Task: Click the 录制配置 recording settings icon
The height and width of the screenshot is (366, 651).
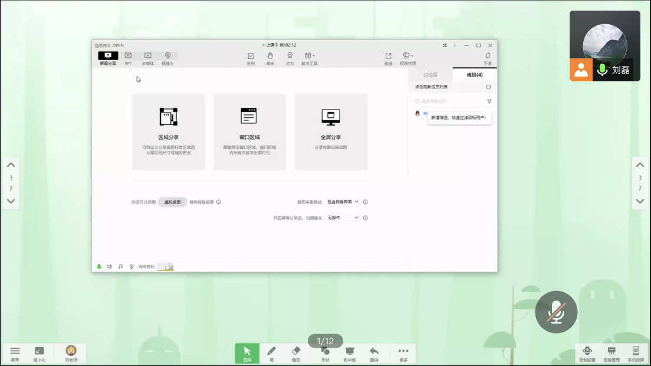Action: point(587,353)
